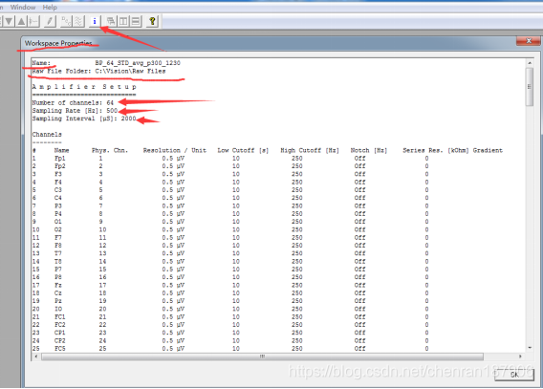543x389 pixels.
Task: Click the vertical scrollbar thumb
Action: coord(530,87)
